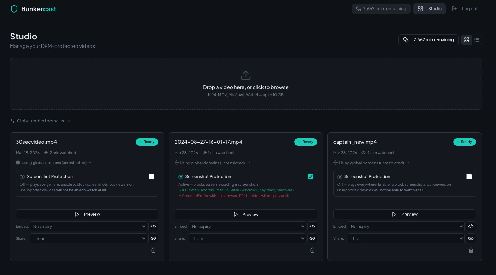Switch to list view layout
496x275 pixels.
[x=477, y=40]
